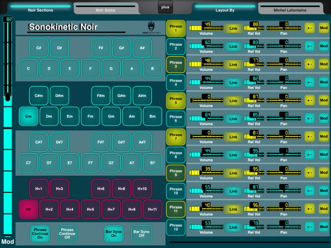Tap the F7 seventh chord pad
Viewport: 331px width, 248px height.
click(90, 163)
